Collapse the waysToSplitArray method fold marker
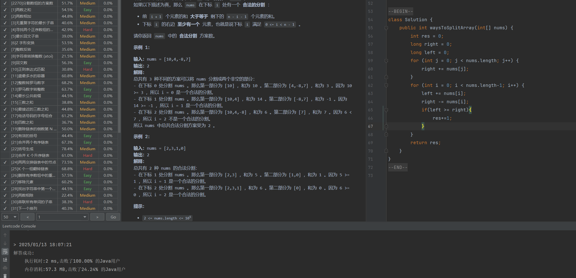This screenshot has height=278, width=576. click(x=386, y=28)
